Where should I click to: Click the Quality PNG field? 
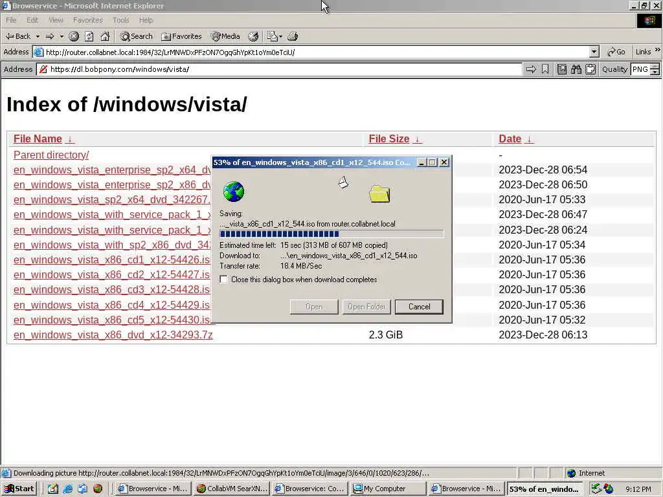point(640,69)
